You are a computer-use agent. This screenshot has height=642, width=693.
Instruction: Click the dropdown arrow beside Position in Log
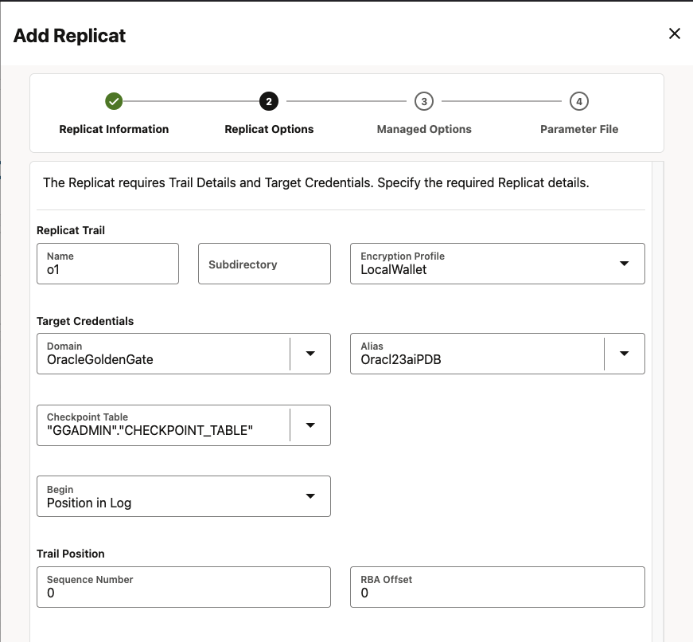pos(310,496)
